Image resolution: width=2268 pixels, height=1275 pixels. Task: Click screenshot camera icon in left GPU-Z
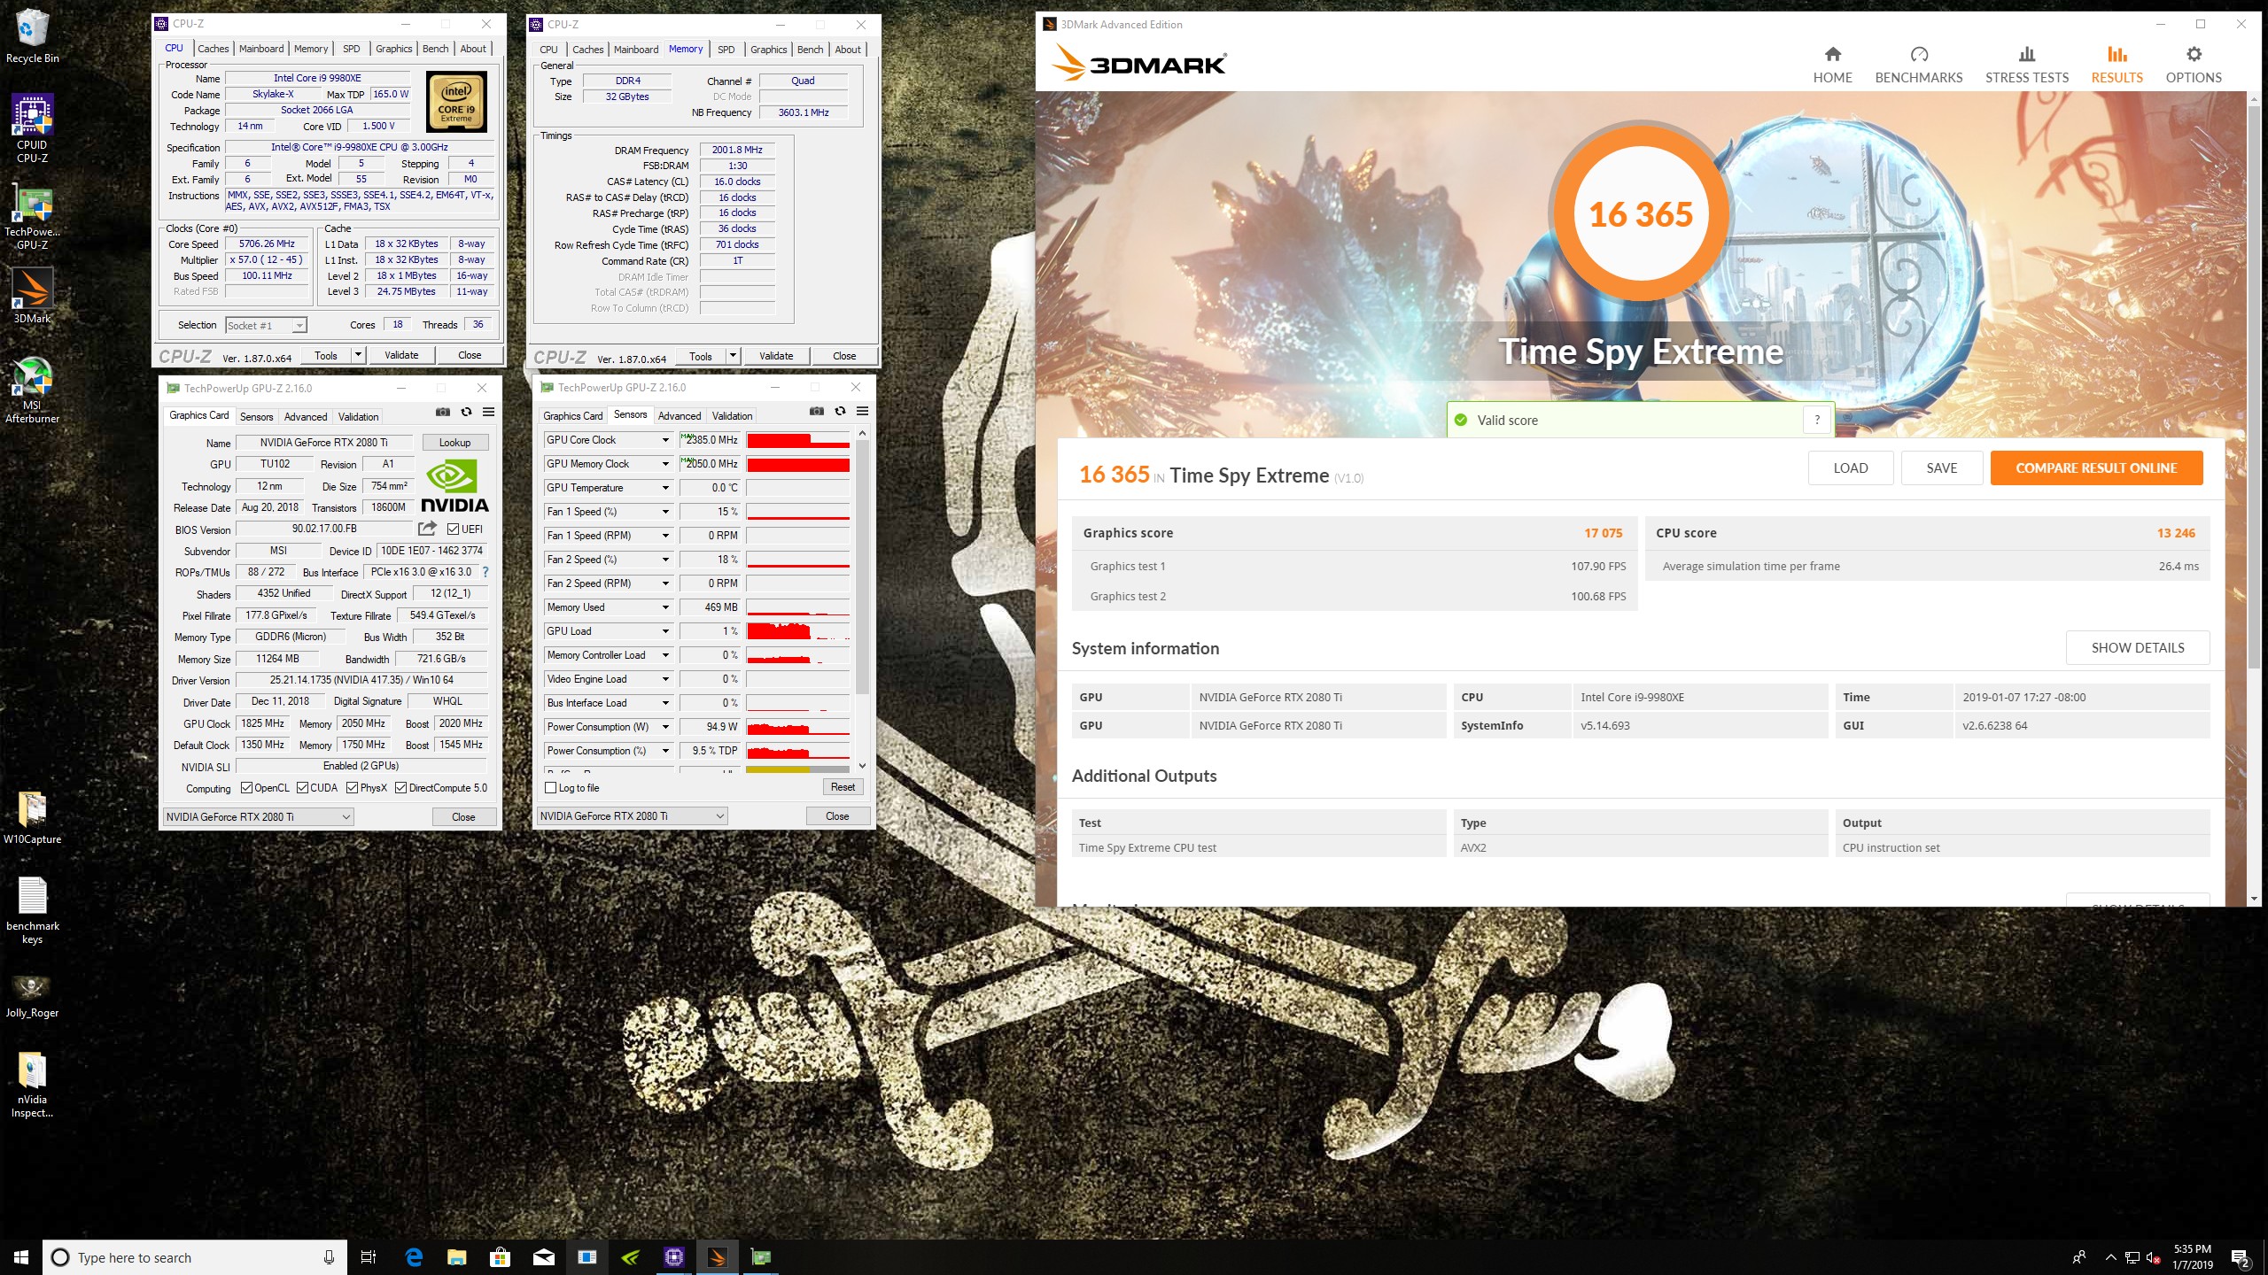pos(443,413)
